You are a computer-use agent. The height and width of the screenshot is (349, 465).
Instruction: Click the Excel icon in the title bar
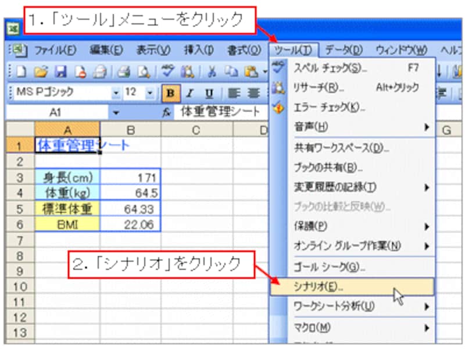point(13,30)
